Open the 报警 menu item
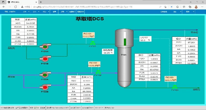 tap(54, 12)
